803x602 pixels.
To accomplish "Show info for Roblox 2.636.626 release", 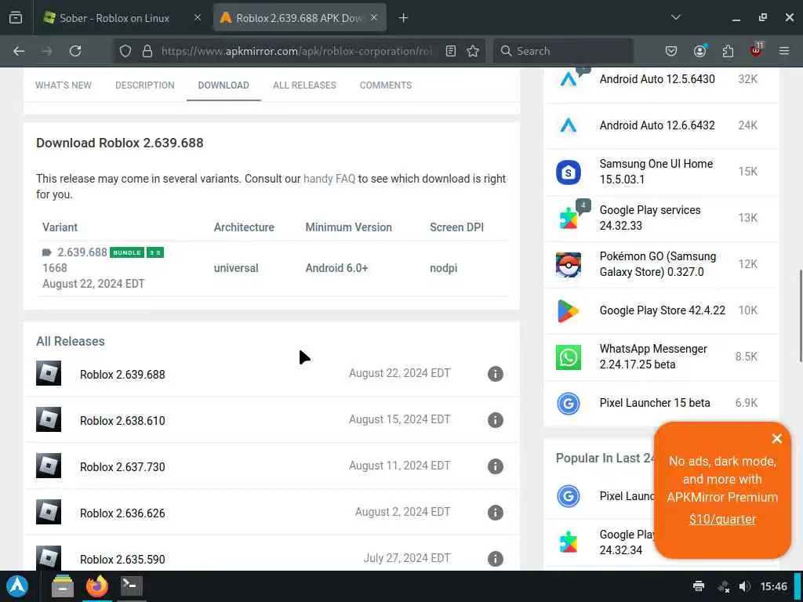I will (x=496, y=513).
